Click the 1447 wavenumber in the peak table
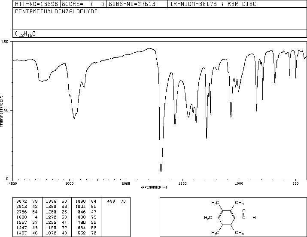This screenshot has width=307, height=237. coord(21,228)
